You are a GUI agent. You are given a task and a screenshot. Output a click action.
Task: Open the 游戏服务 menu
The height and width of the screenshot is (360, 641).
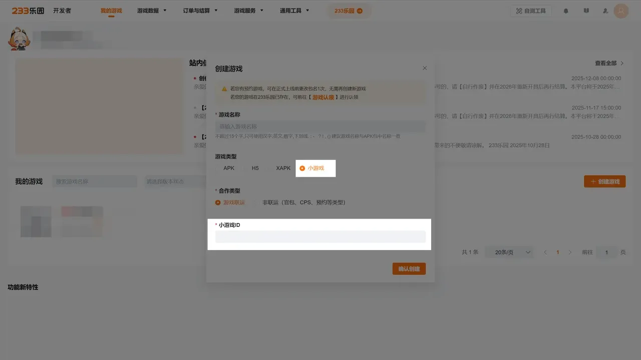[248, 10]
